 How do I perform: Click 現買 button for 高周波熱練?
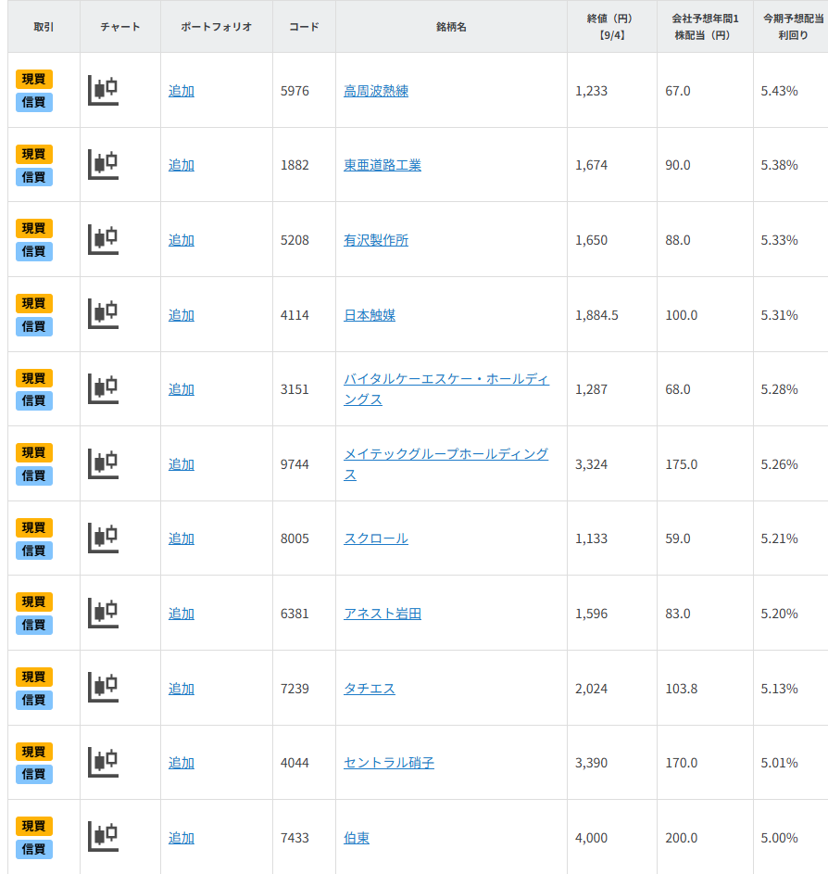pos(34,79)
